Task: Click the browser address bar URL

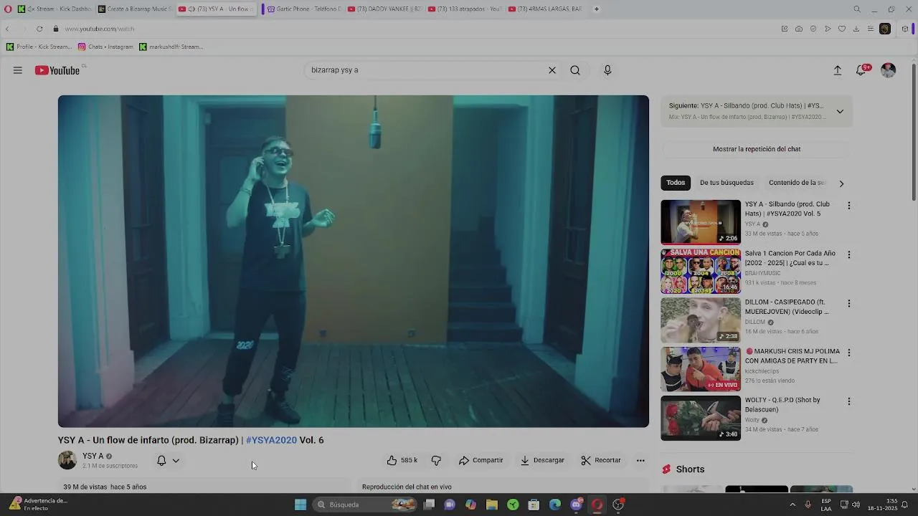Action: (100, 29)
